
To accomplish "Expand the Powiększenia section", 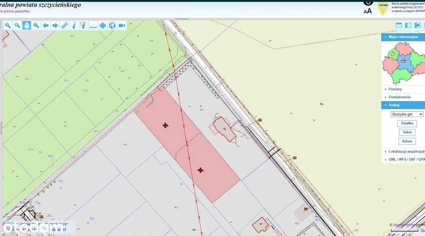I will click(x=399, y=97).
